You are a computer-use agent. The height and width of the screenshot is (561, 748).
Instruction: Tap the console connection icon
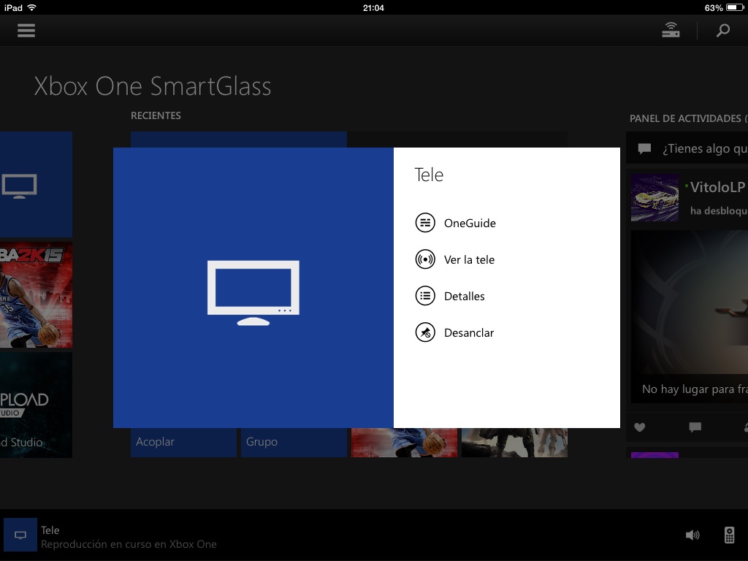(x=671, y=30)
